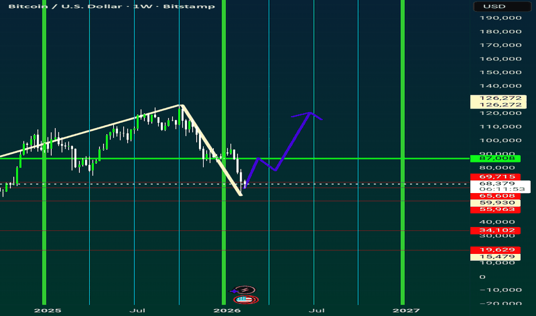Viewport: 536px width, 316px height.
Task: Select the blue projected price path drawing
Action: [293, 142]
